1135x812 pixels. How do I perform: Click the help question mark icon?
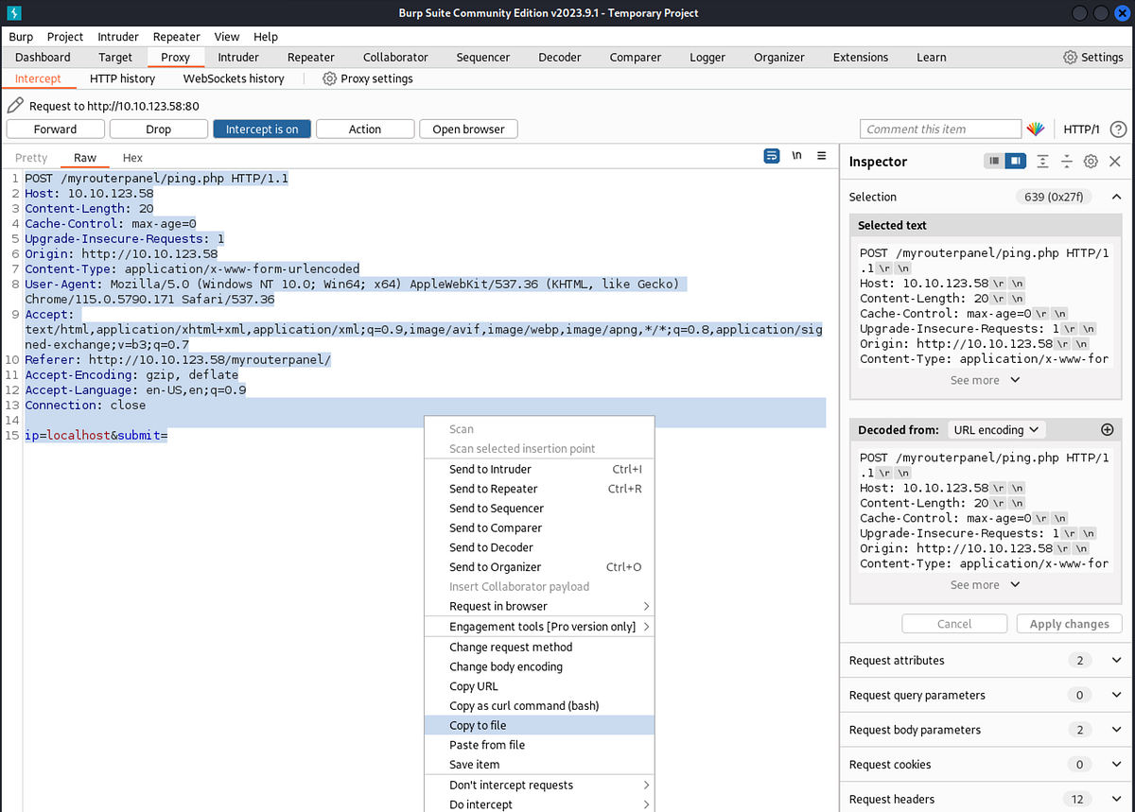tap(1118, 130)
